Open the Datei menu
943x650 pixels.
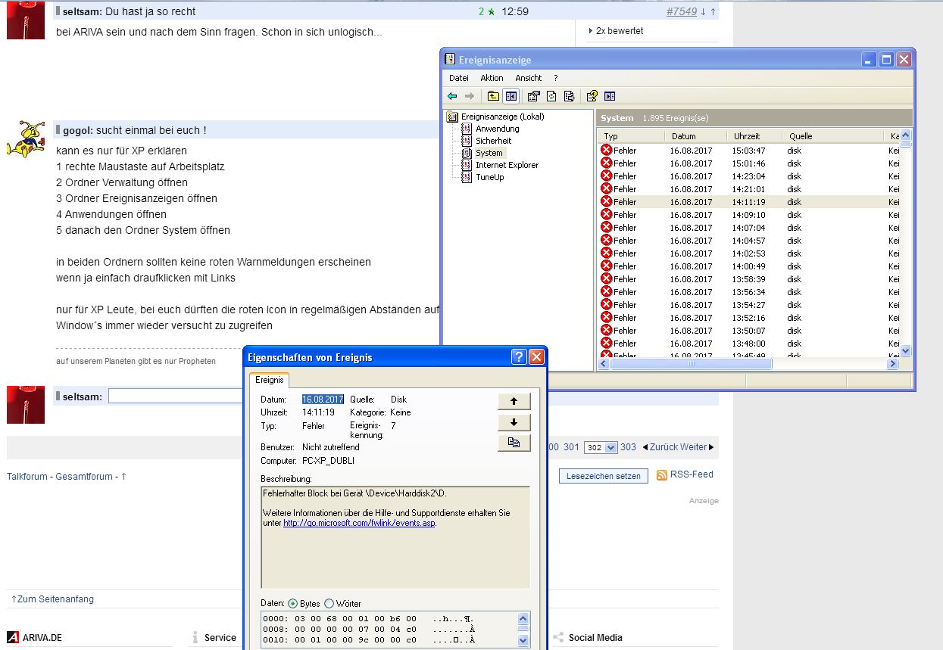(x=459, y=78)
